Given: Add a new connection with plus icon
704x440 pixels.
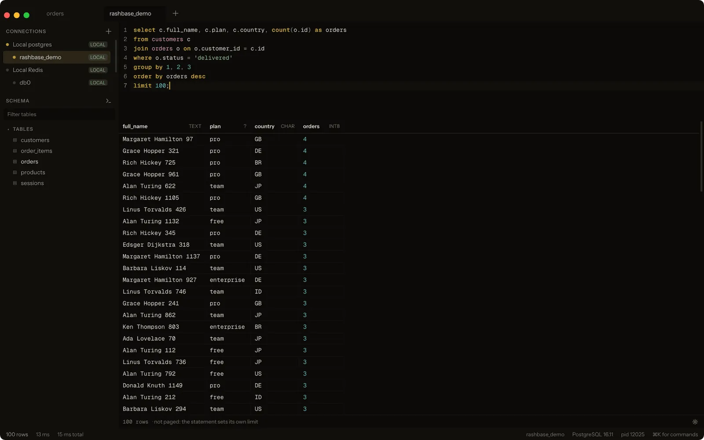Looking at the screenshot, I should point(108,31).
